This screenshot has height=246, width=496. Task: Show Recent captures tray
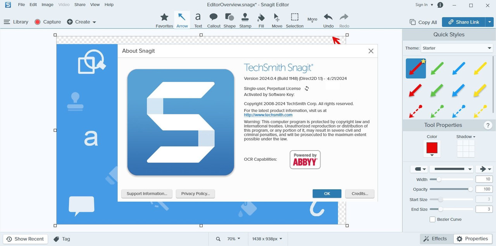click(25, 239)
